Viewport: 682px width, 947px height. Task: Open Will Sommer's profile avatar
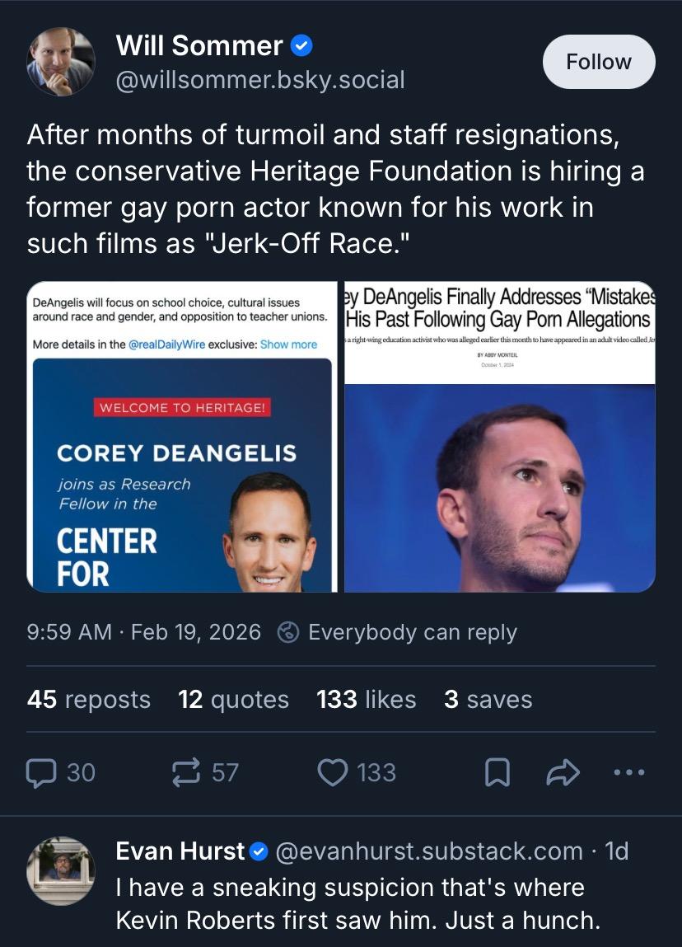[x=60, y=62]
